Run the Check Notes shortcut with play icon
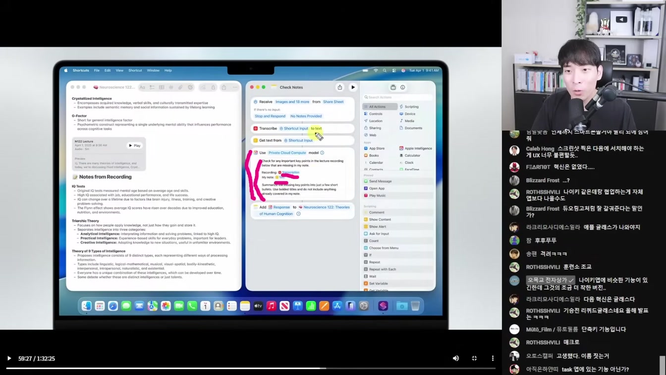666x375 pixels. 353,87
